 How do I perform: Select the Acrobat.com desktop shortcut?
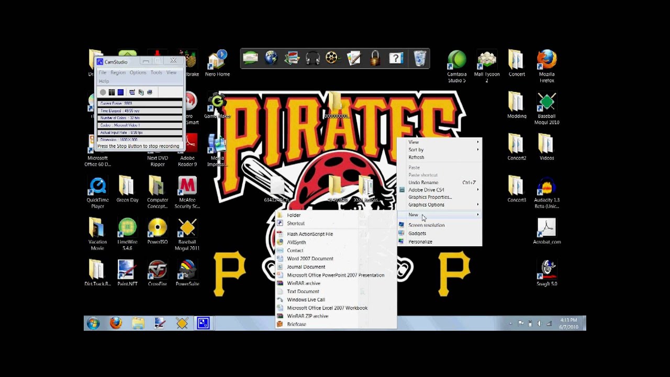547,231
